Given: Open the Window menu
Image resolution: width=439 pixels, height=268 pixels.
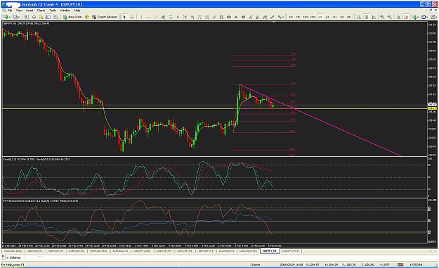Looking at the screenshot, I should click(65, 11).
